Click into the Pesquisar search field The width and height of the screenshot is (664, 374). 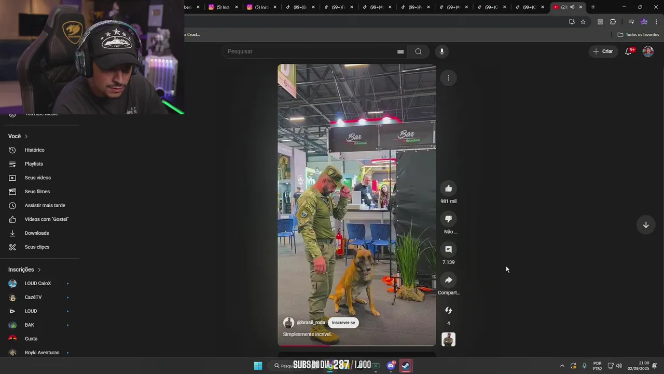click(x=311, y=51)
